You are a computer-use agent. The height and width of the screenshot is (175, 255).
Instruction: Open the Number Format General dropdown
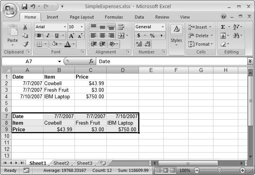coord(163,27)
